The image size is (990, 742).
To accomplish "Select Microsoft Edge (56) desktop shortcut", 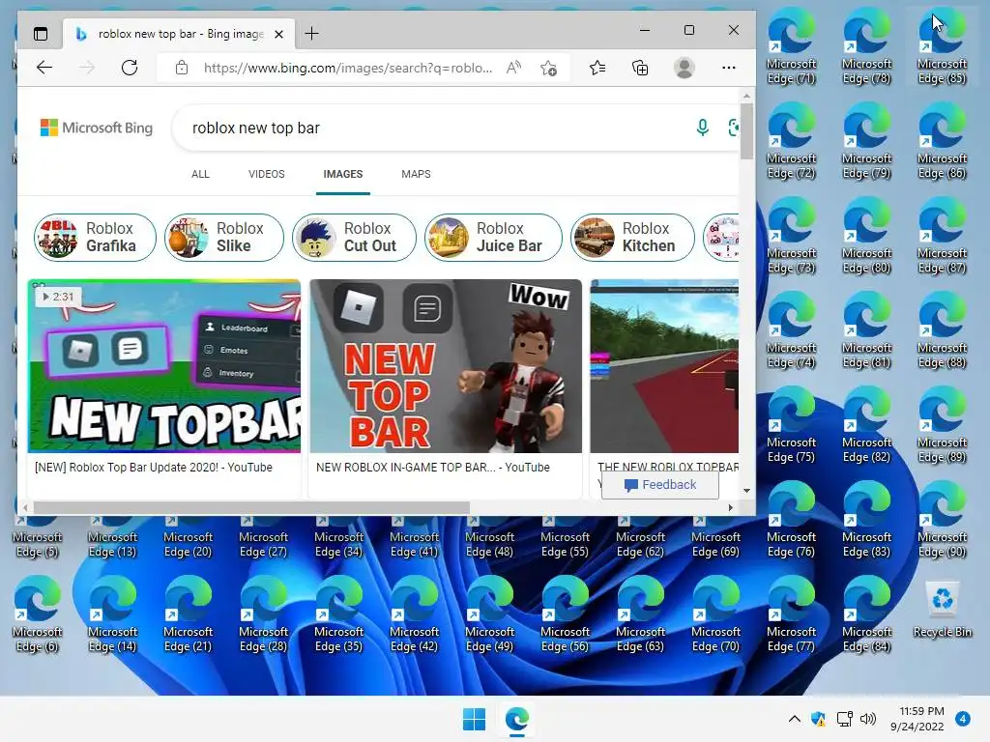I will click(x=565, y=614).
